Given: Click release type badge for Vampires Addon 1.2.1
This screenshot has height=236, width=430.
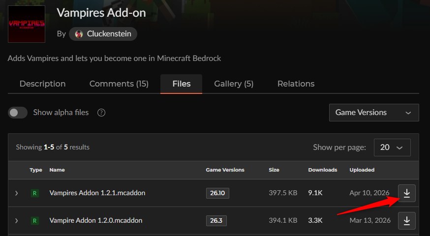Looking at the screenshot, I should tap(34, 193).
